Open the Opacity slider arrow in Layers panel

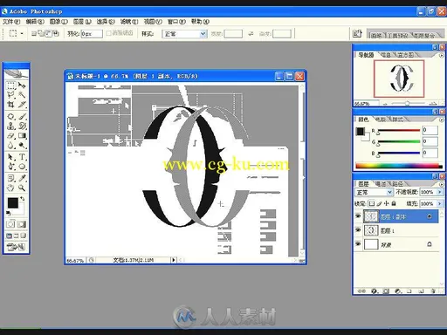click(440, 192)
